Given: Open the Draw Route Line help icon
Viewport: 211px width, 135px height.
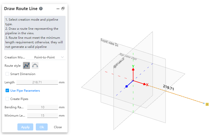Looking at the screenshot, I should tap(41, 9).
